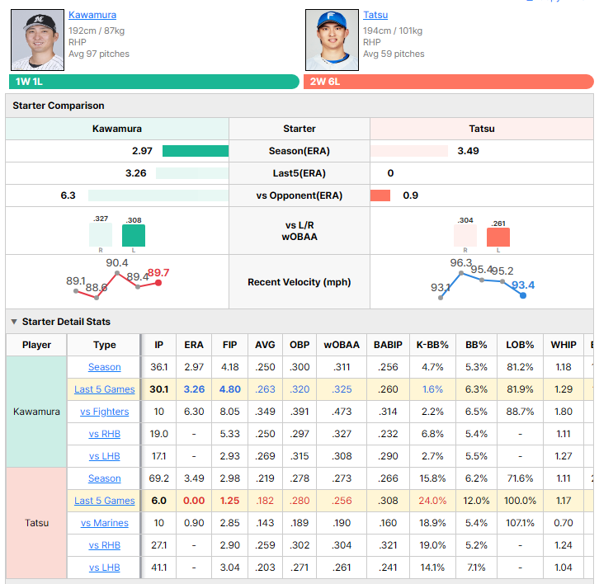This screenshot has width=599, height=584.
Task: Open Kawamura player name link
Action: pos(92,15)
